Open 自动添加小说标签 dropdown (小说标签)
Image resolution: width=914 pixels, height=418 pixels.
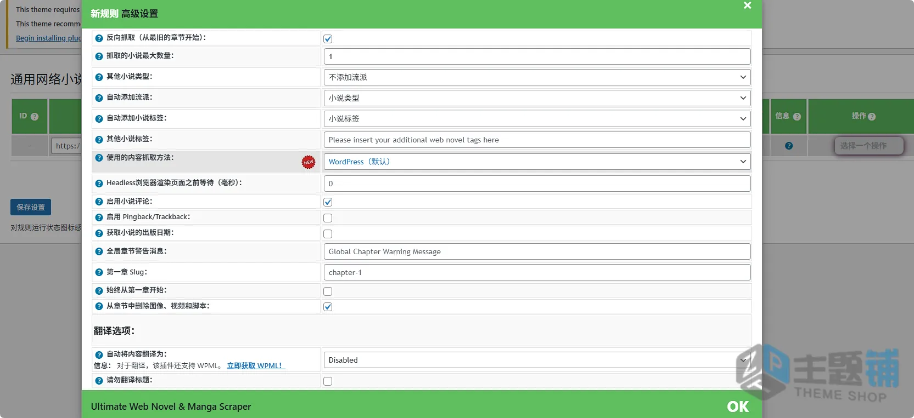click(x=537, y=119)
